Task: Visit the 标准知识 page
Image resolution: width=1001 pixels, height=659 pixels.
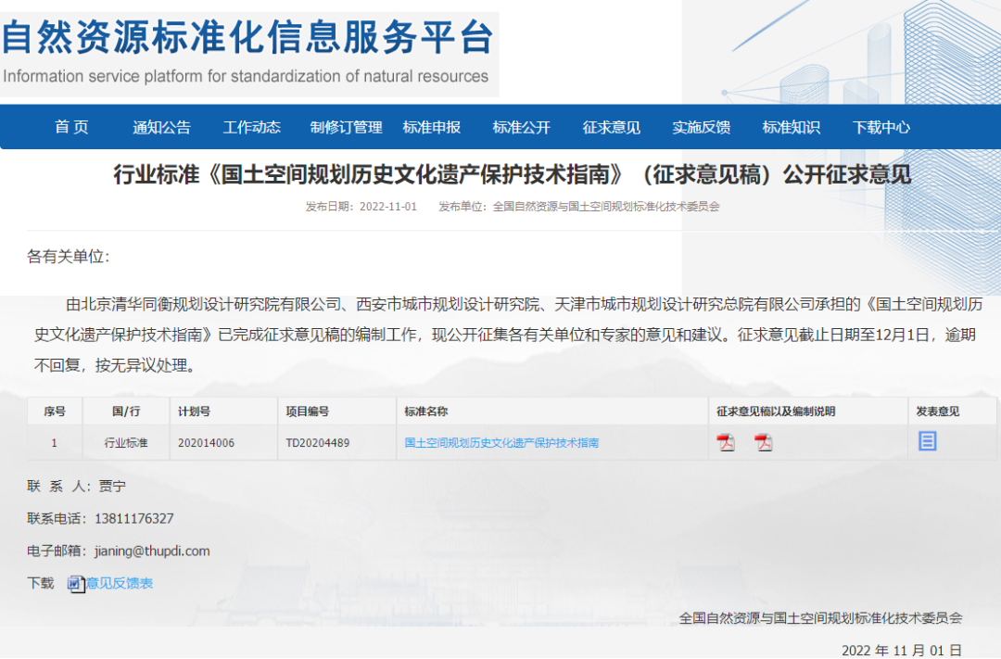Action: (x=792, y=128)
